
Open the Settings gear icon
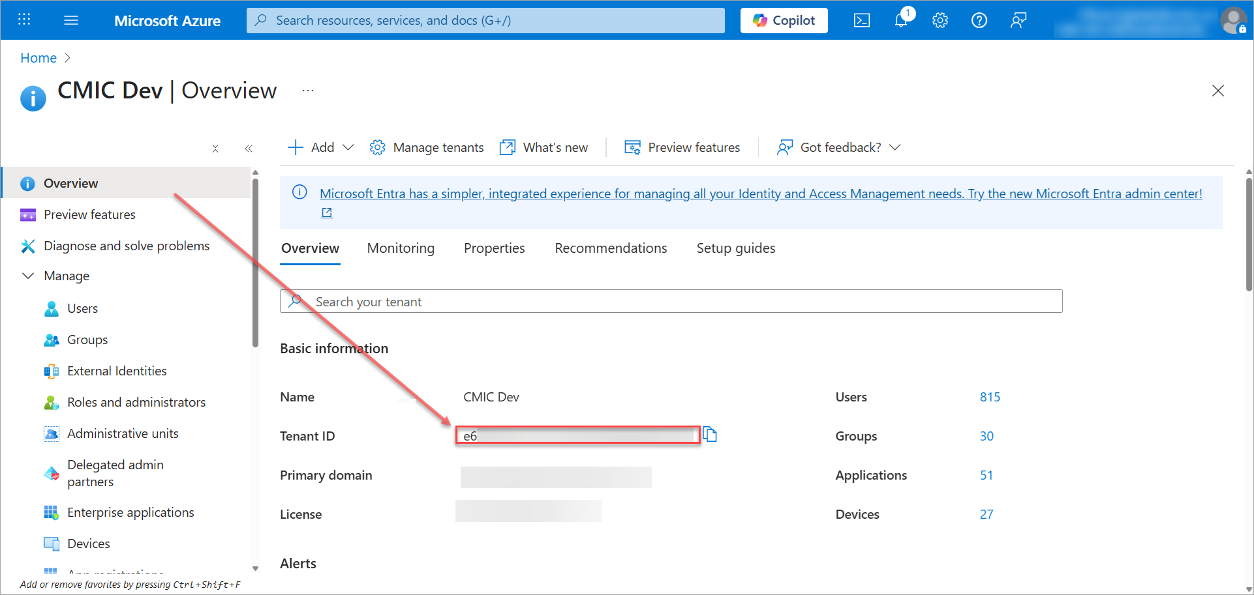coord(940,20)
